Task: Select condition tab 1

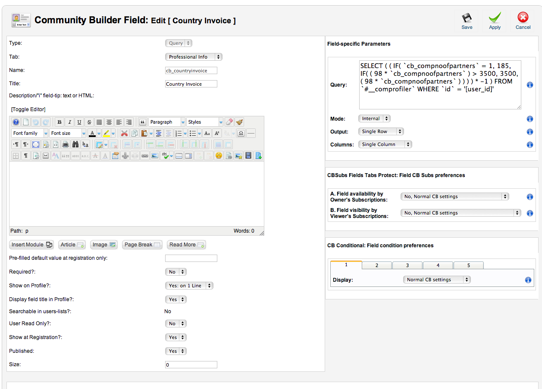Action: (346, 265)
